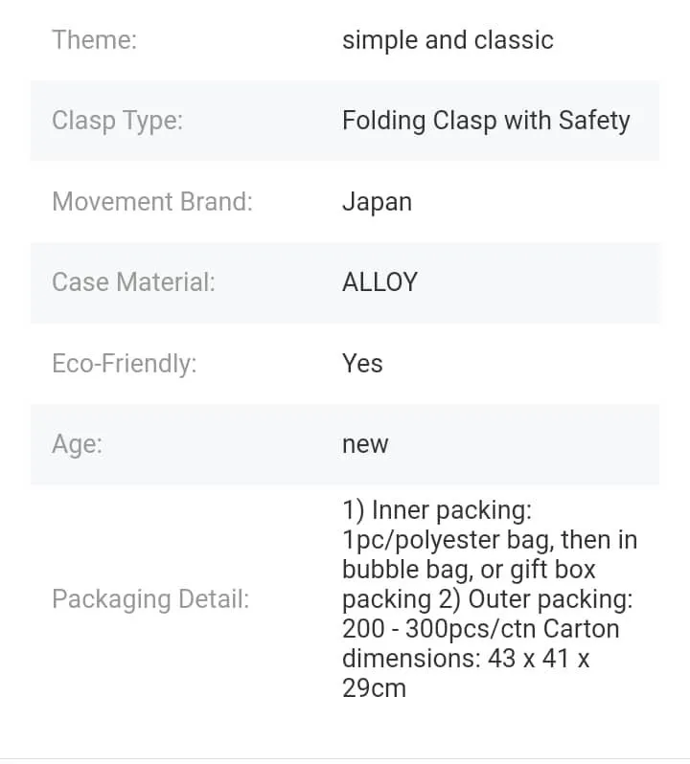Click the '1) Inner packing:' text
The image size is (690, 764).
pos(436,510)
